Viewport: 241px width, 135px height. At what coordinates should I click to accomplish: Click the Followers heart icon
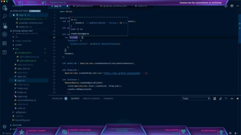[x=183, y=131]
